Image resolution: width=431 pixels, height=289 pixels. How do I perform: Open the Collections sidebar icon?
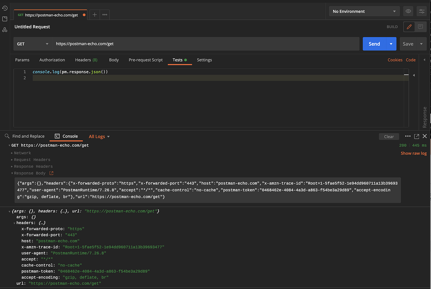pos(5,19)
